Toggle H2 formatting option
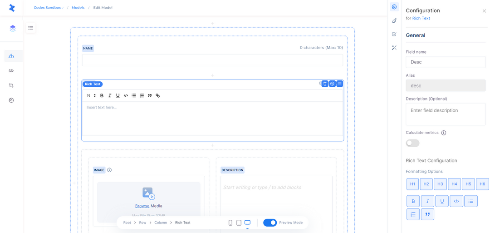Viewport: 490px width, 233px height. coord(426,184)
